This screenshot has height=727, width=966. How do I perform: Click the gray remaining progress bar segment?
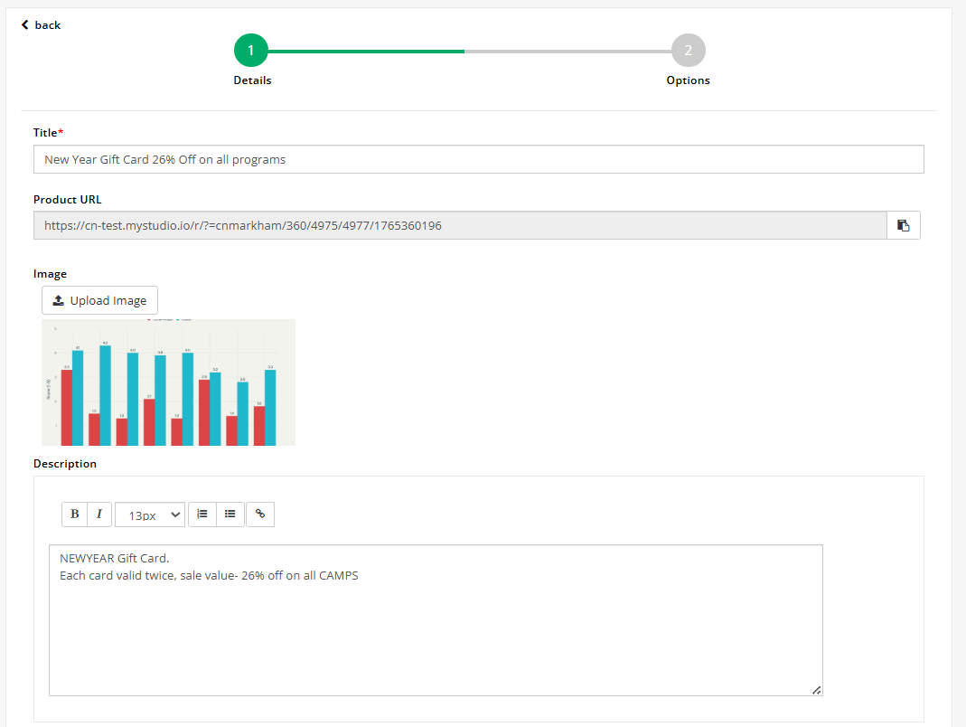coord(567,52)
